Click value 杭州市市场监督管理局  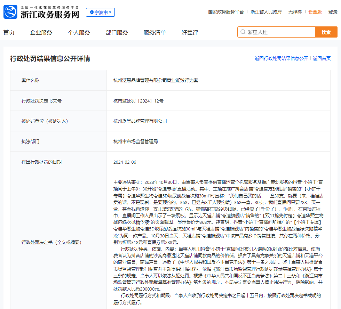(x=135, y=141)
